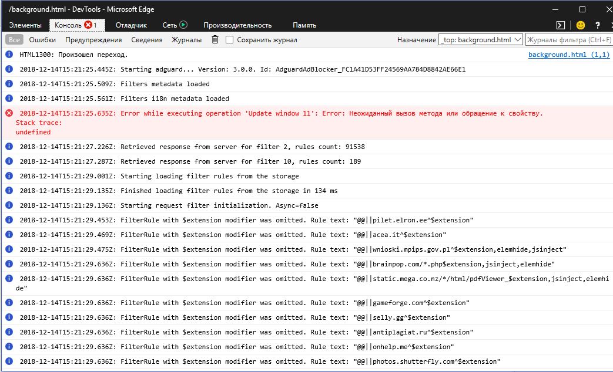Click the info icon on Filters i18n metadata row
The width and height of the screenshot is (613, 372).
tap(9, 99)
